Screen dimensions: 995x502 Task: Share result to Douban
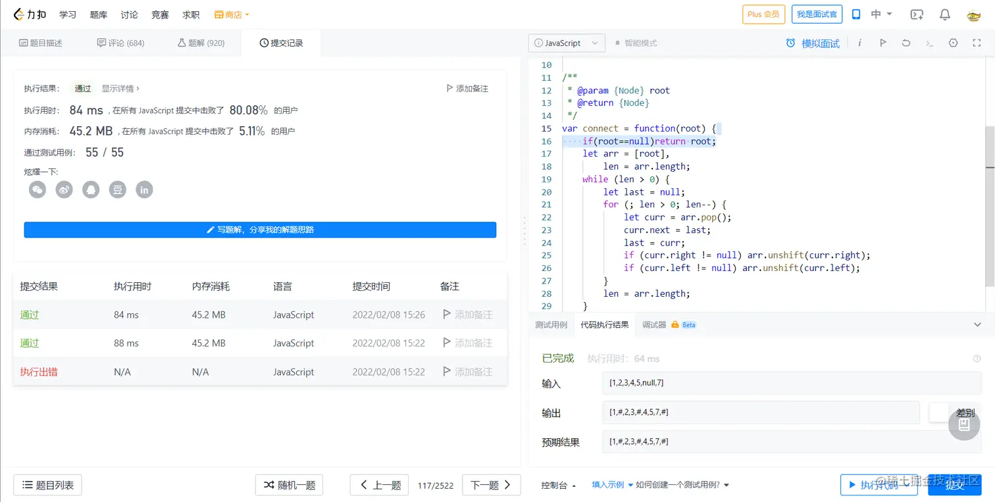(117, 190)
